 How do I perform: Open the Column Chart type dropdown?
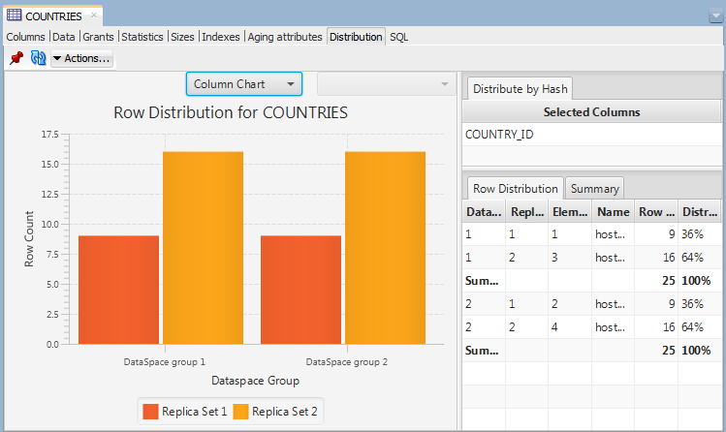(x=244, y=84)
